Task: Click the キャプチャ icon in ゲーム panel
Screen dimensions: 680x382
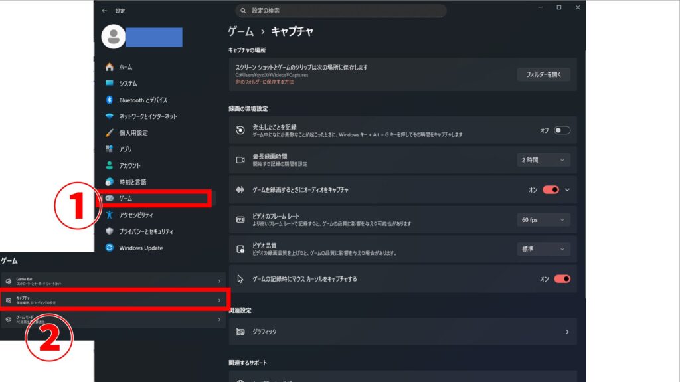Action: point(8,300)
